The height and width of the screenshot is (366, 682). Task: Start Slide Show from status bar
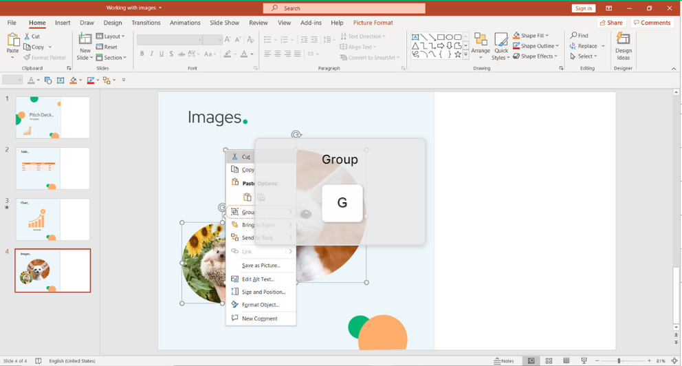pos(584,360)
